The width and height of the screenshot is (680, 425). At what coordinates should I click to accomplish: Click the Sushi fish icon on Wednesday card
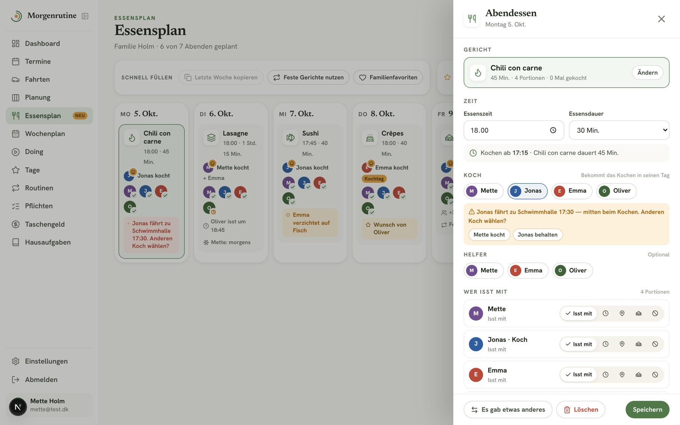291,138
